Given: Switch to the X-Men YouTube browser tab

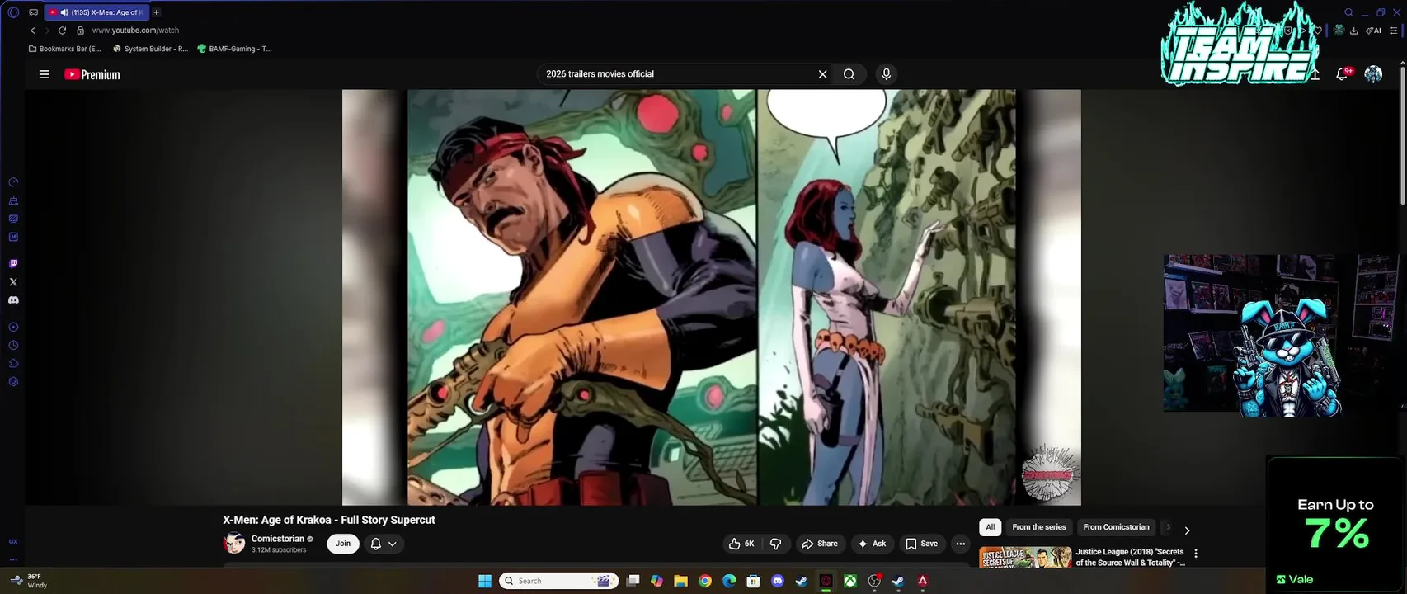Looking at the screenshot, I should (96, 12).
